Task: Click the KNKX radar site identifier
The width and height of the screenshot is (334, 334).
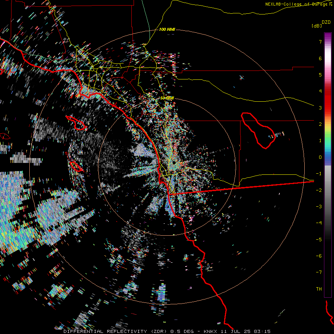Action: (x=210, y=331)
